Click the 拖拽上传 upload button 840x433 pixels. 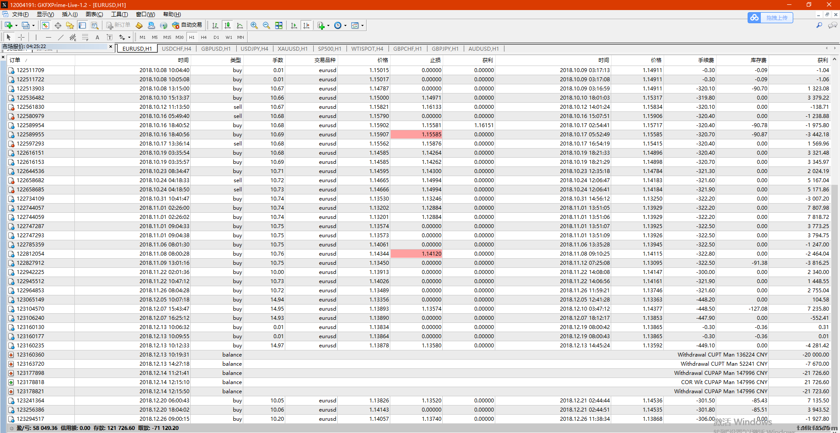coord(770,17)
